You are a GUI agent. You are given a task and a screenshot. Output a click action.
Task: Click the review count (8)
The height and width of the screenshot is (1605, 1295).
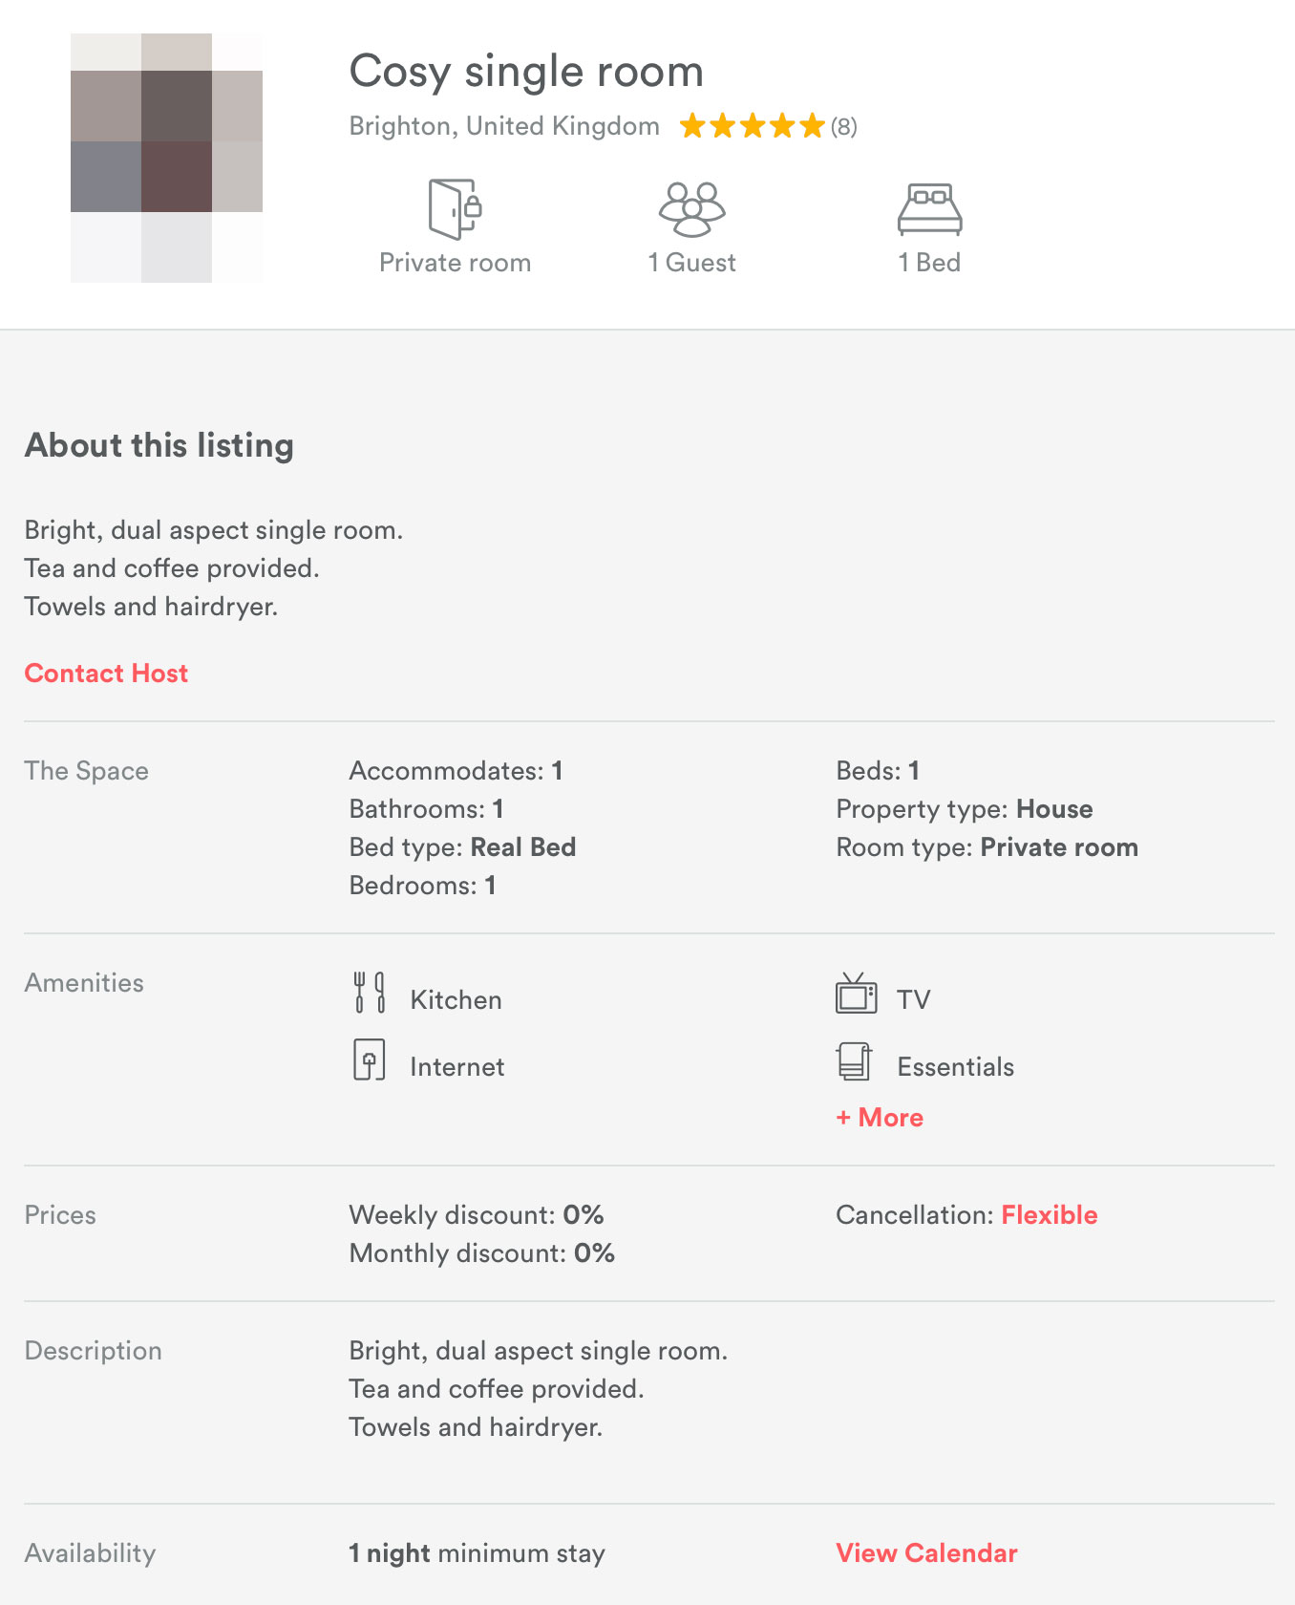(x=843, y=126)
